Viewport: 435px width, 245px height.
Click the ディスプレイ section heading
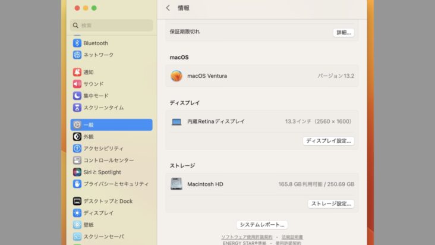(x=185, y=103)
